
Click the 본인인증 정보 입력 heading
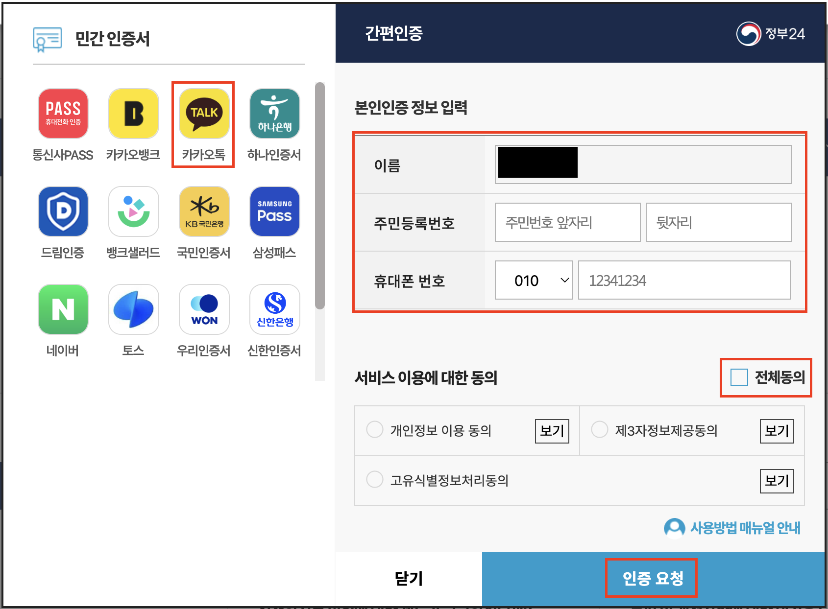(411, 107)
